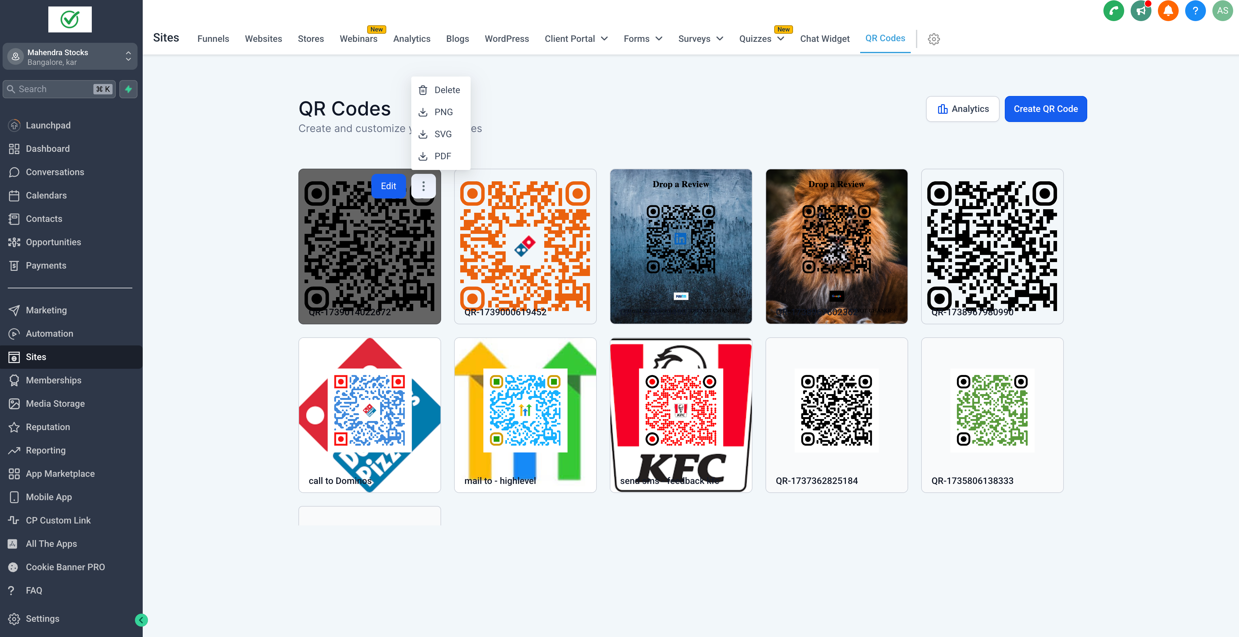
Task: Click the phone call icon top right
Action: [1113, 11]
